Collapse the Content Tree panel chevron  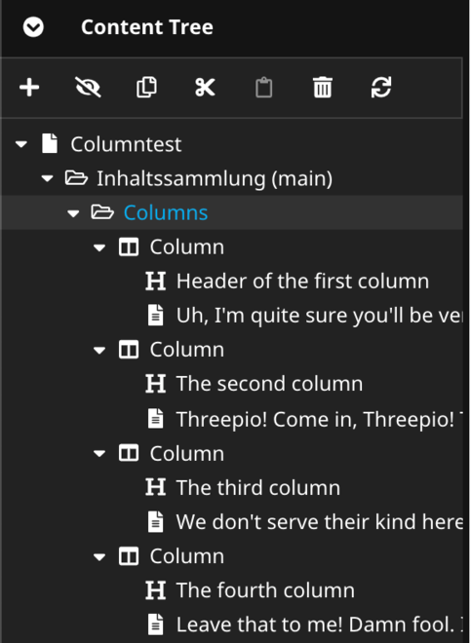33,27
